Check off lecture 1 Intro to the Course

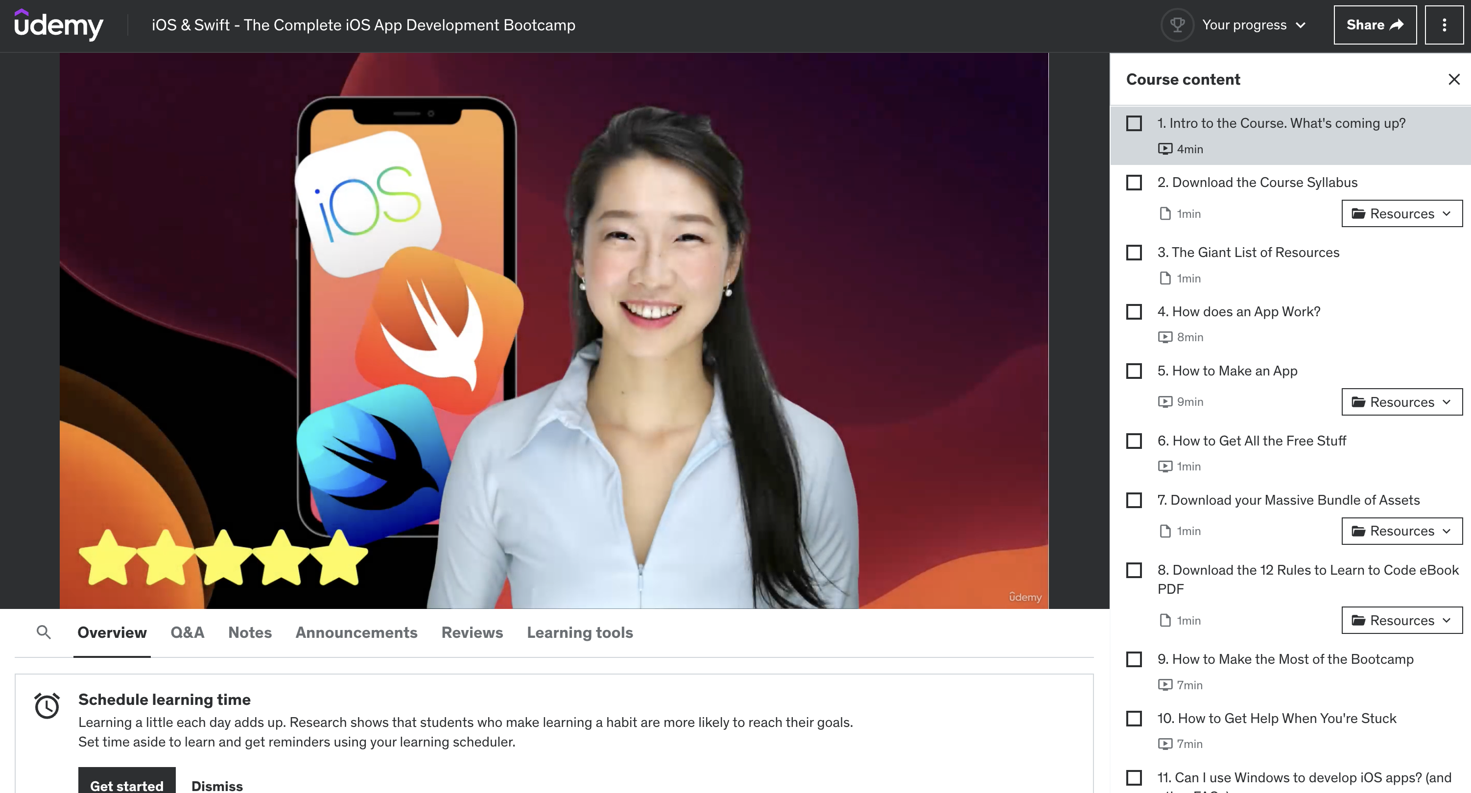pyautogui.click(x=1134, y=123)
